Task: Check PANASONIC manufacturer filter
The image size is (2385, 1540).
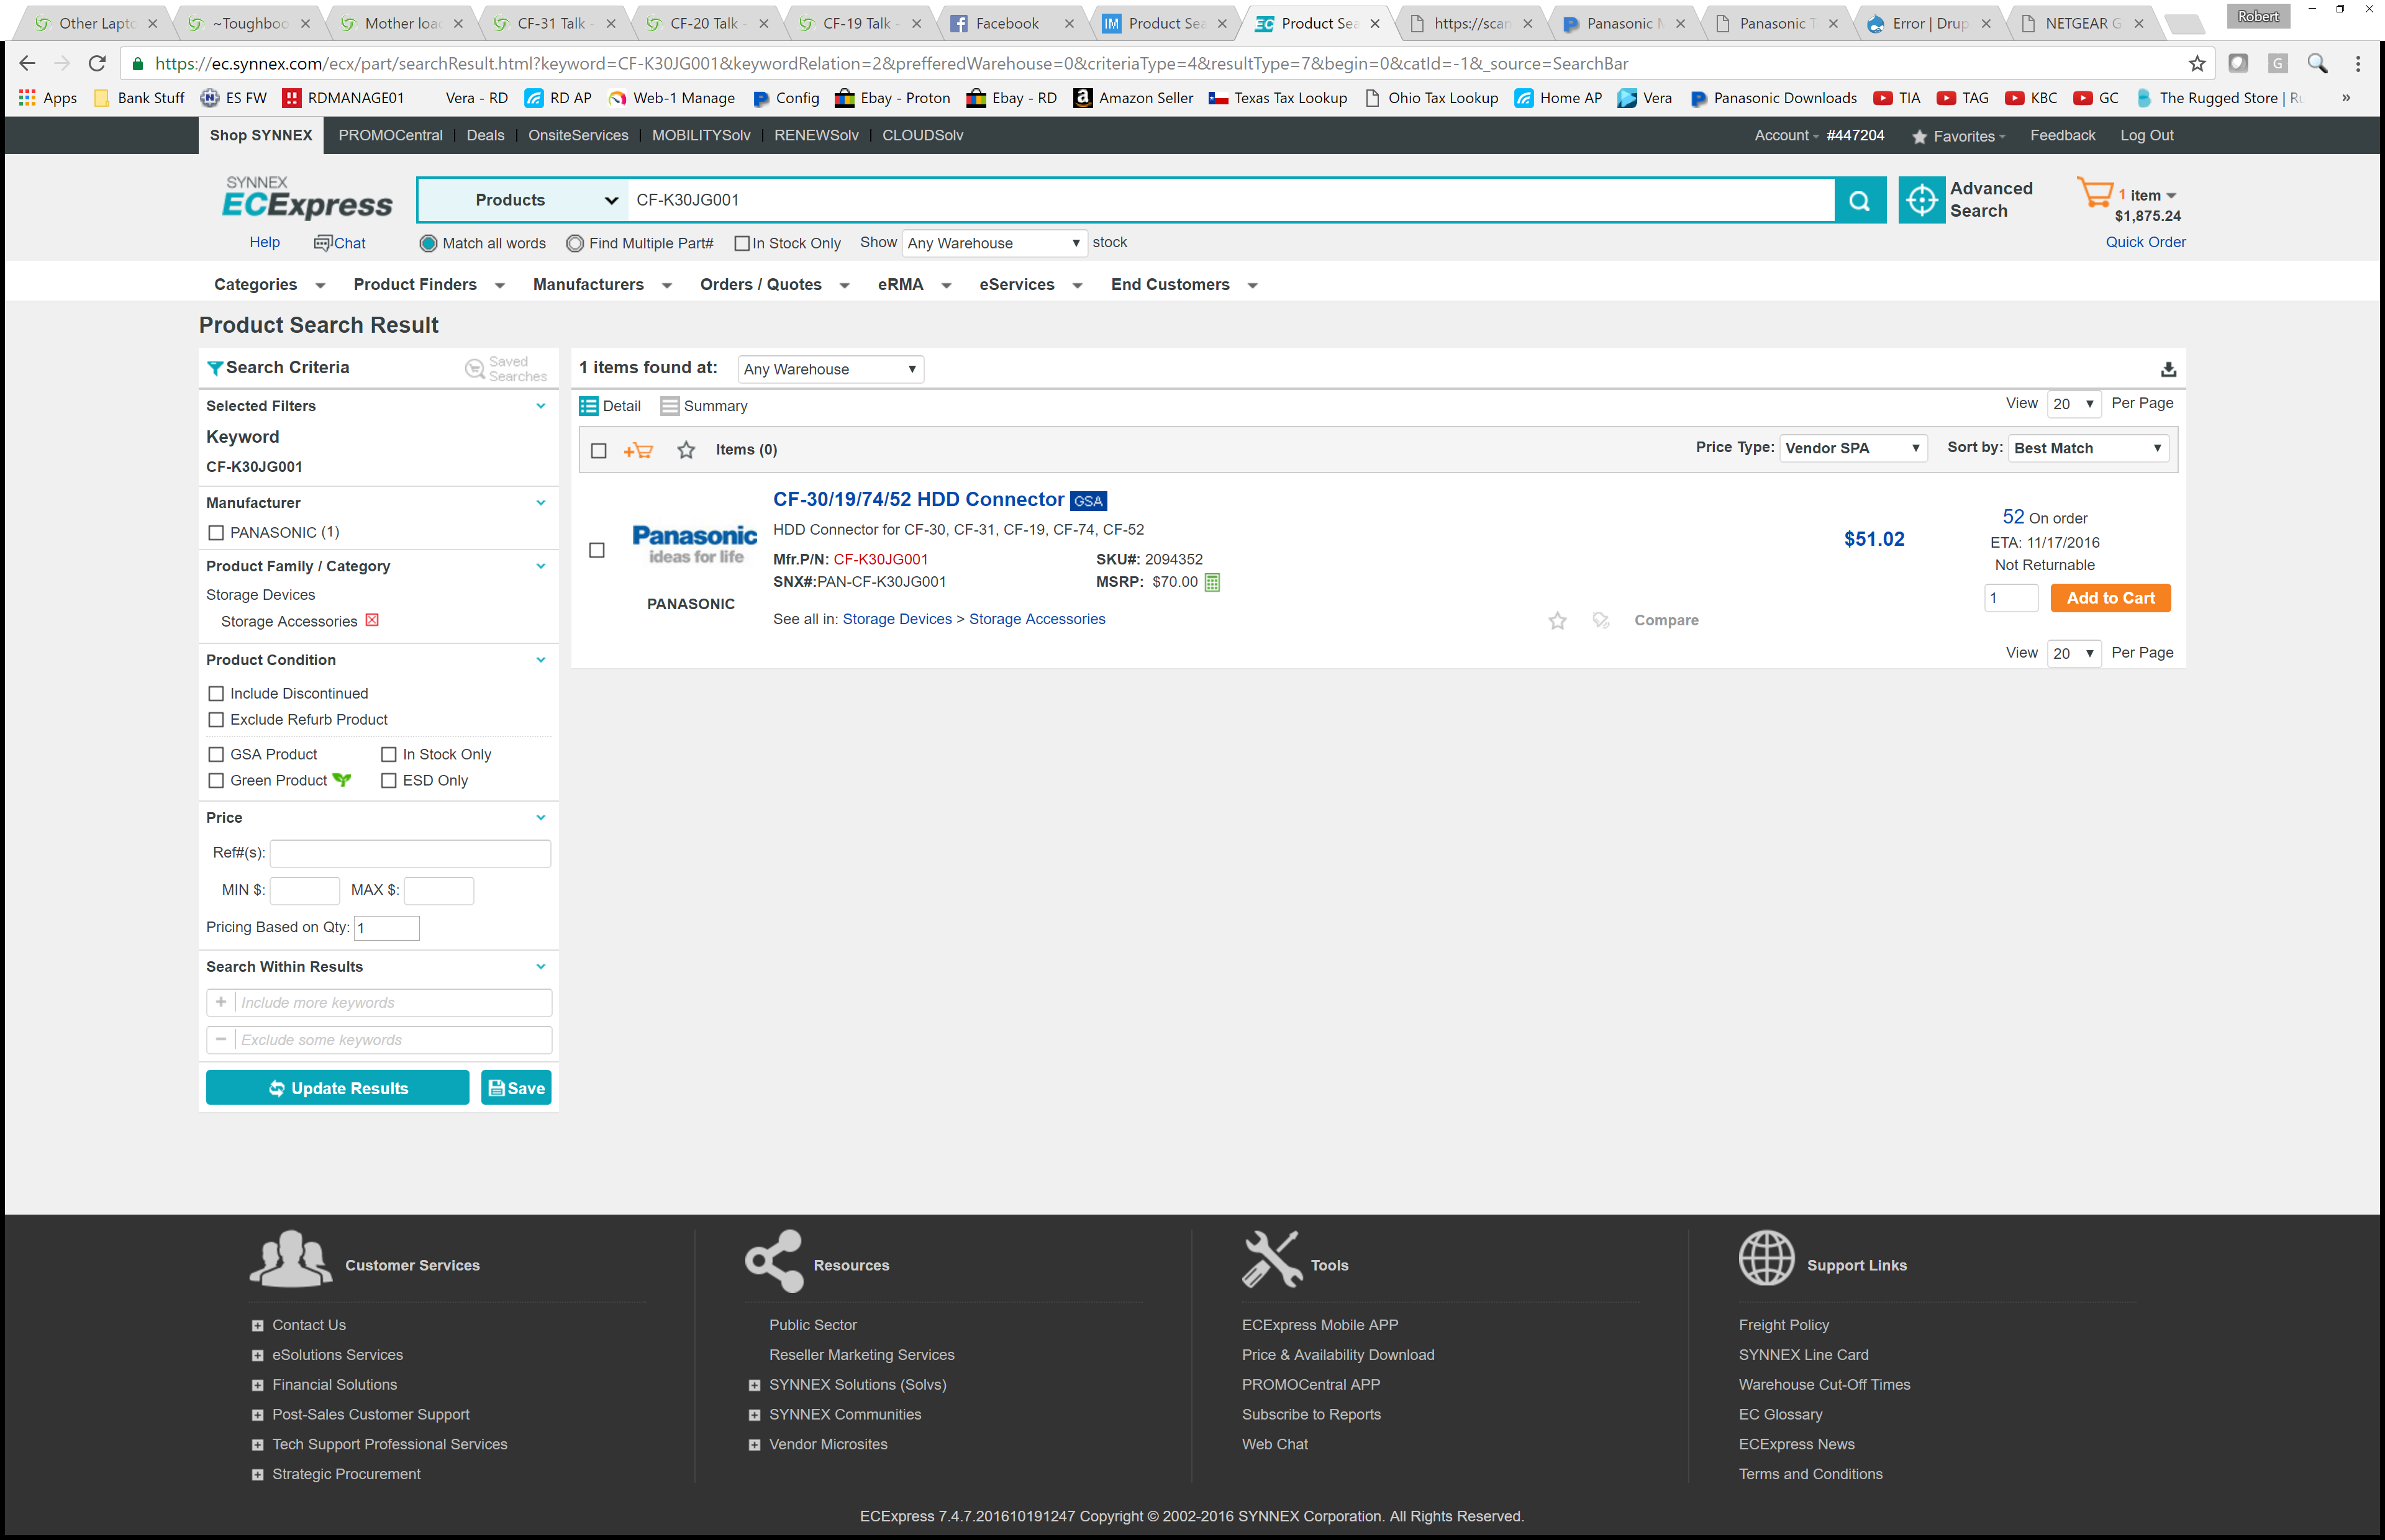Action: 216,533
